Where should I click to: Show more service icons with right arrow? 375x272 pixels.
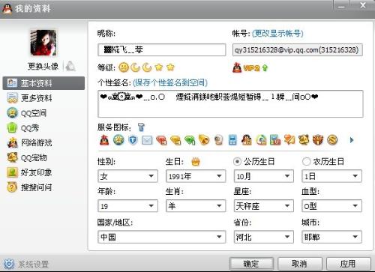(x=352, y=140)
